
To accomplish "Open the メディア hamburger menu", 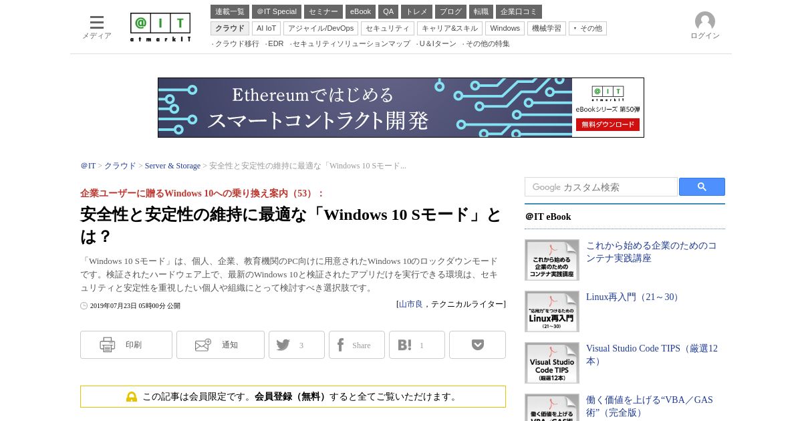I will point(97,27).
